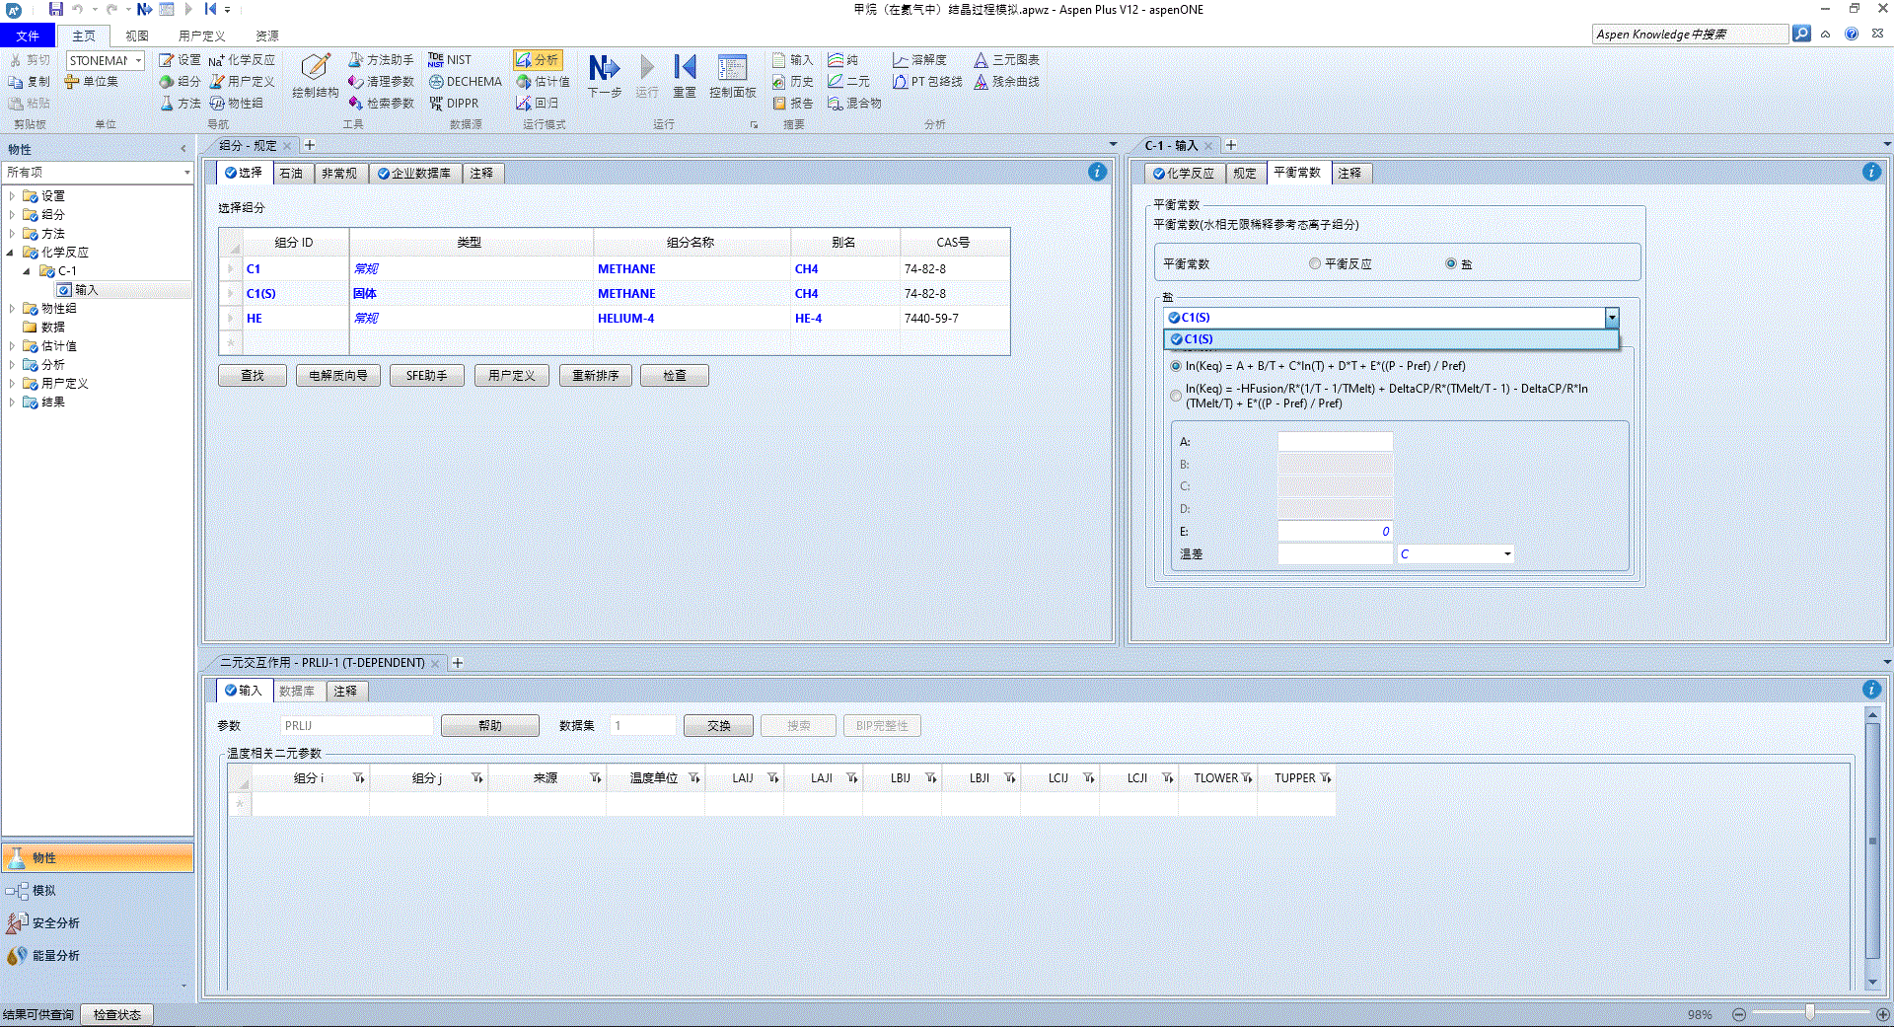Switch to the Enterprise Database (企业数据库) tab
Screen dimensions: 1894x1027
[x=414, y=174]
